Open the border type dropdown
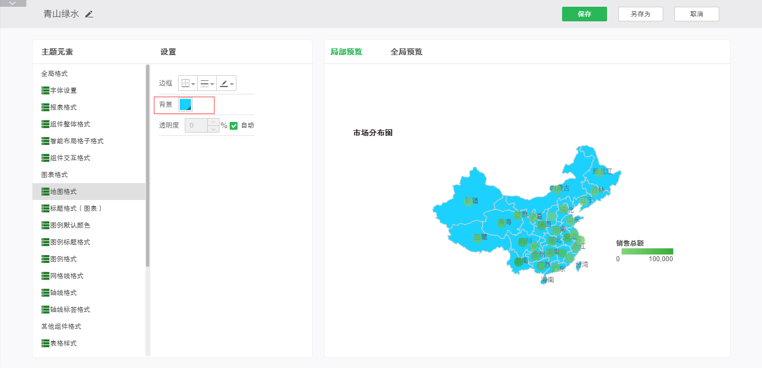 pyautogui.click(x=188, y=83)
